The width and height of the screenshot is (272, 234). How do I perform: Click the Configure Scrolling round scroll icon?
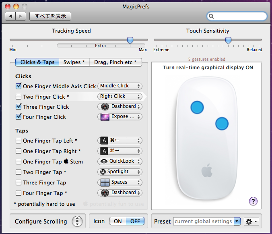(77, 222)
